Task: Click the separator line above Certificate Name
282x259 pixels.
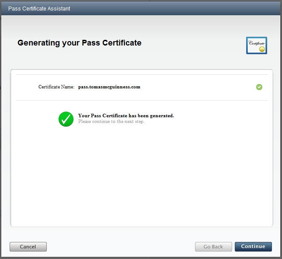Action: coord(141,75)
